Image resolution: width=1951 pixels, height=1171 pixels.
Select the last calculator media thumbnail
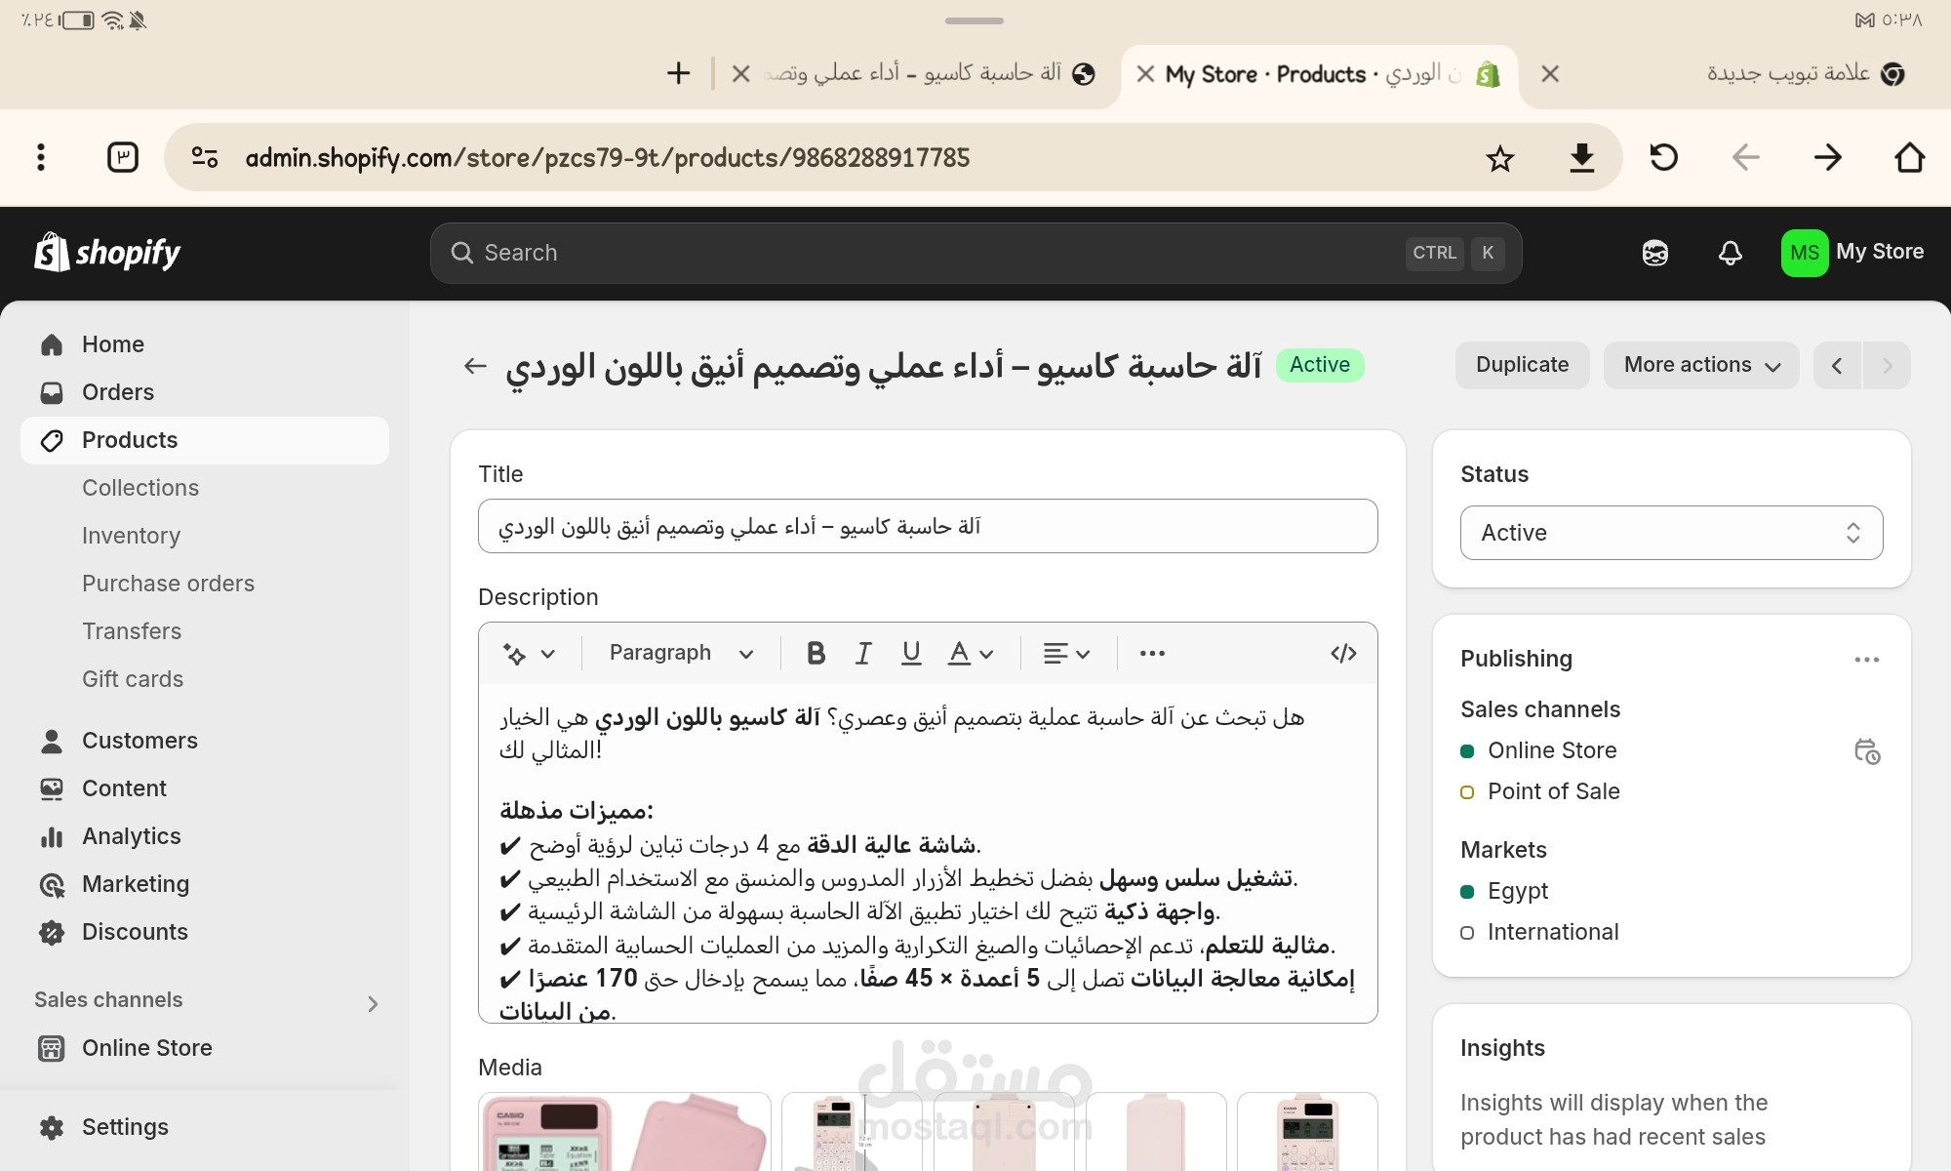tap(1307, 1132)
